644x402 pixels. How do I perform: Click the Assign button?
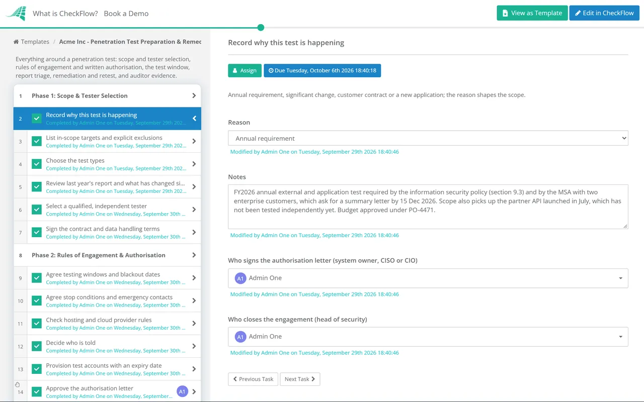pos(245,70)
